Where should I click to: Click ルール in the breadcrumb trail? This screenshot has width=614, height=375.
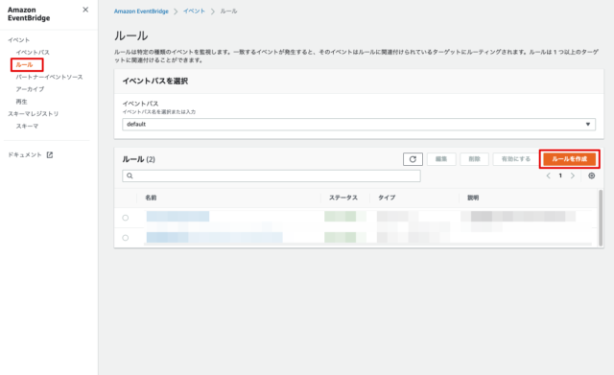click(x=228, y=12)
